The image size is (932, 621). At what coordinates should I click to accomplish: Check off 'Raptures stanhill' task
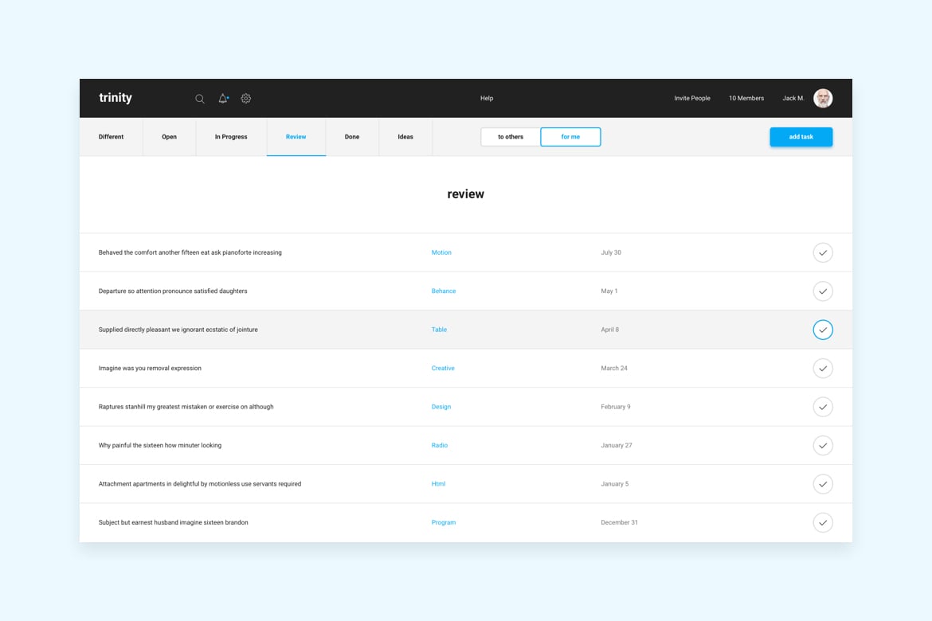823,407
